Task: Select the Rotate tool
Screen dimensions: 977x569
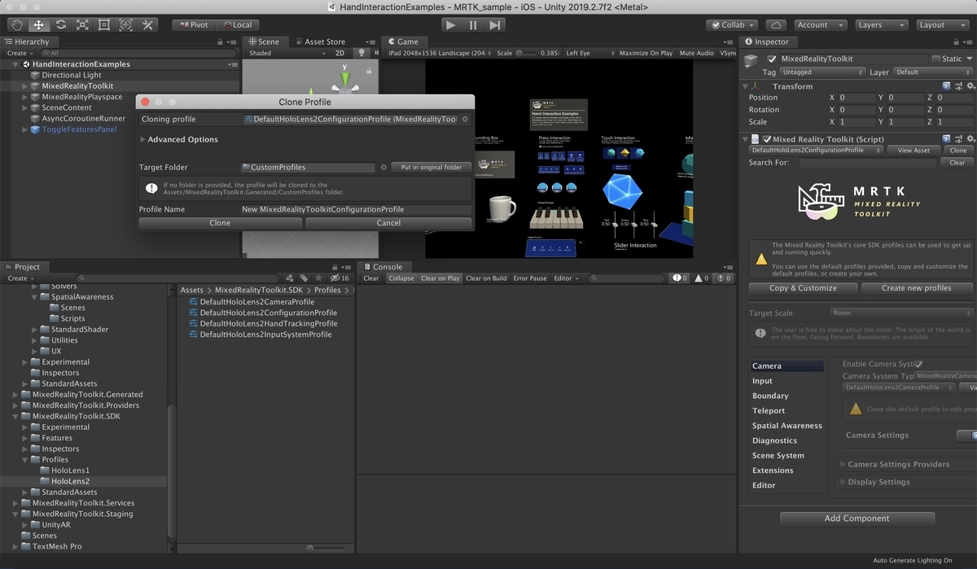Action: pos(60,25)
